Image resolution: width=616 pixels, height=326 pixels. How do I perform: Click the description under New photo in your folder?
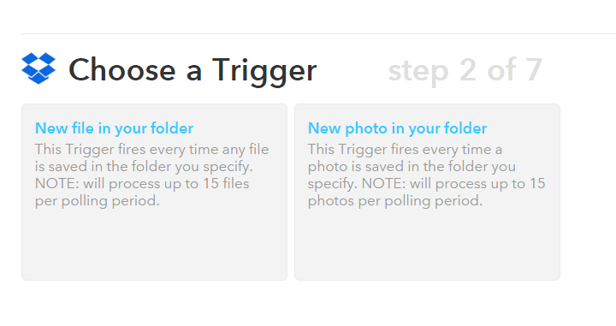click(426, 175)
